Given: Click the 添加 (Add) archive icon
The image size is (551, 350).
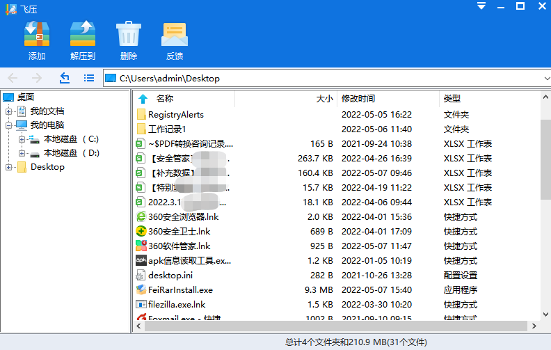Looking at the screenshot, I should point(37,34).
